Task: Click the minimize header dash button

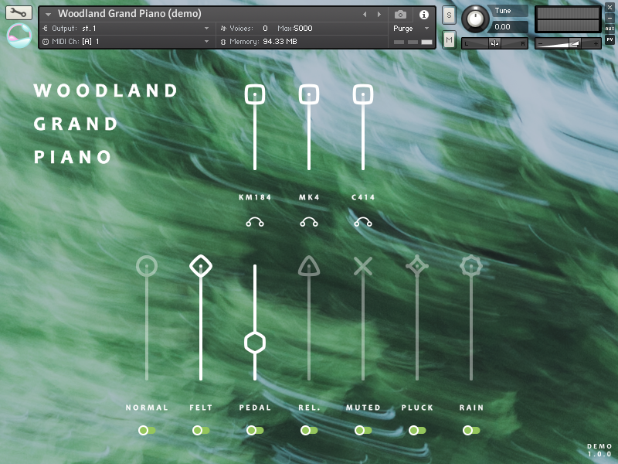Action: [x=610, y=18]
